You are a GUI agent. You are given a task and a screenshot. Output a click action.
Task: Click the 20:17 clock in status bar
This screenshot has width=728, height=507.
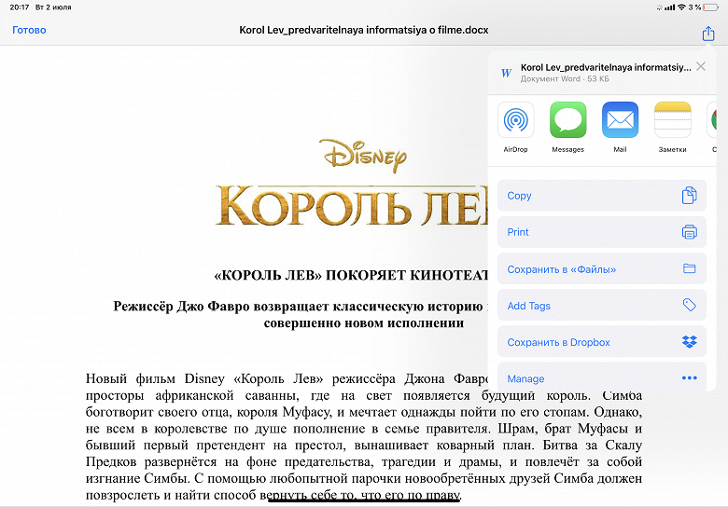point(19,7)
